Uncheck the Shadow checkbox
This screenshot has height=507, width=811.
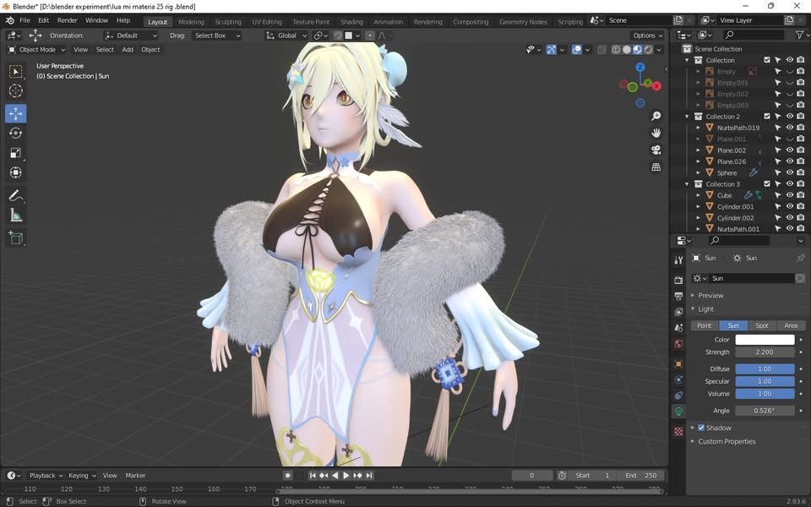[701, 428]
